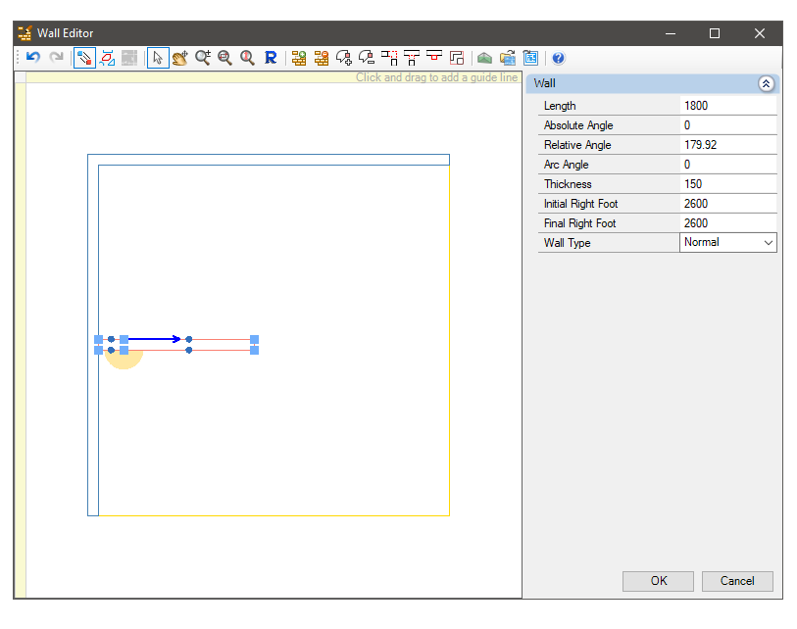Edit the Thickness value 150
This screenshot has width=797, height=629.
point(727,184)
